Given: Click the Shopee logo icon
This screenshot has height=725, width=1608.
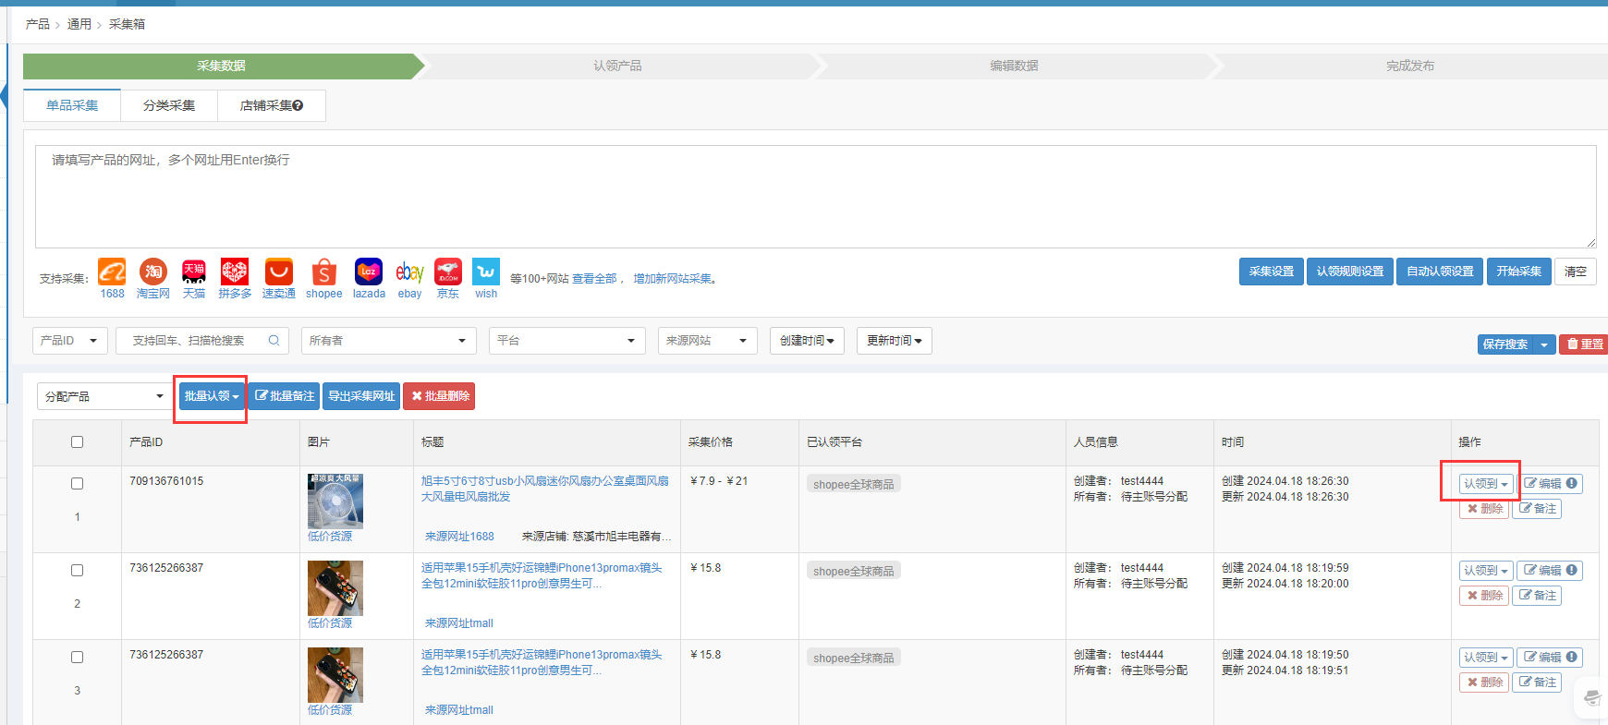Looking at the screenshot, I should click(323, 272).
